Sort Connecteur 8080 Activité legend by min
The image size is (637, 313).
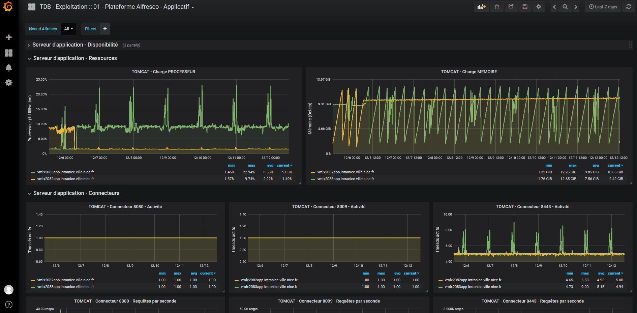click(x=162, y=273)
